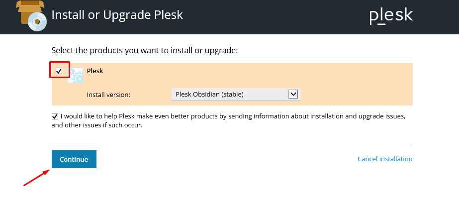Screen dimensions: 459x204
Task: Click the Continue button
Action: tap(74, 159)
